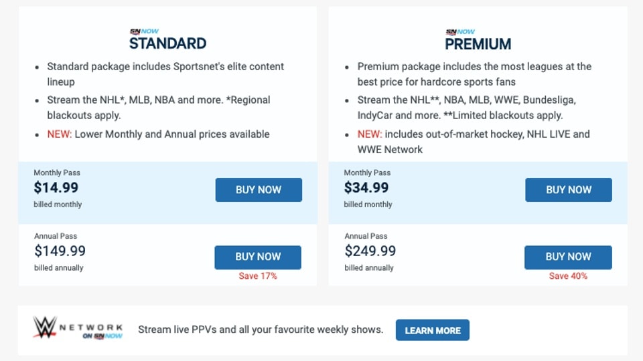Buy the Standard Monthly Pass for $14.99

pyautogui.click(x=259, y=190)
